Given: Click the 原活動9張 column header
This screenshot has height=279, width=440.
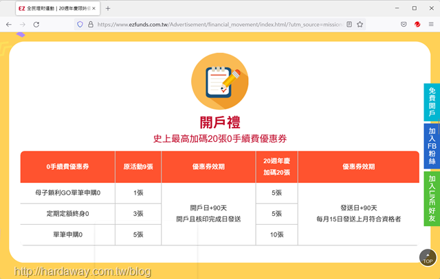Looking at the screenshot, I should [x=138, y=167].
